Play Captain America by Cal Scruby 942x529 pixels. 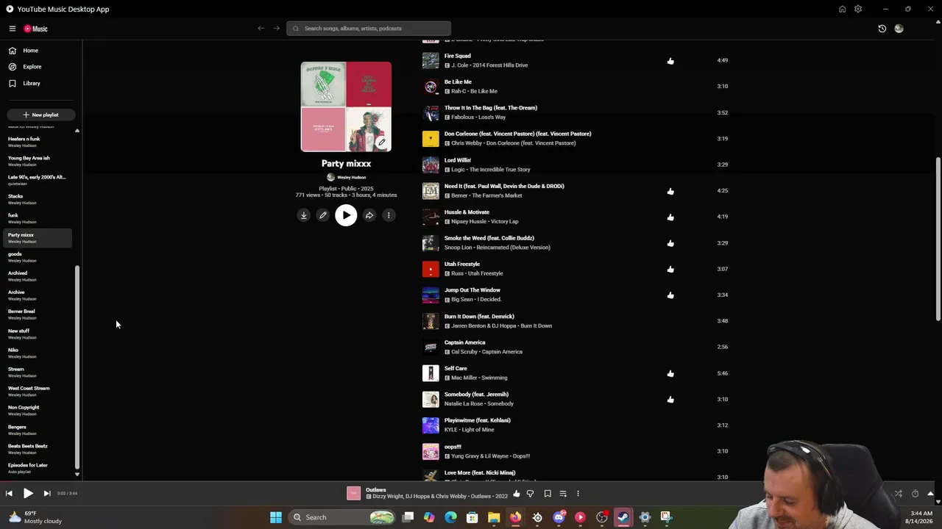point(431,347)
